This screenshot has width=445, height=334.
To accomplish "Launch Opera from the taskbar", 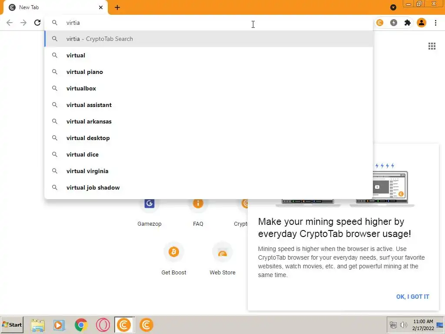I will [x=103, y=325].
